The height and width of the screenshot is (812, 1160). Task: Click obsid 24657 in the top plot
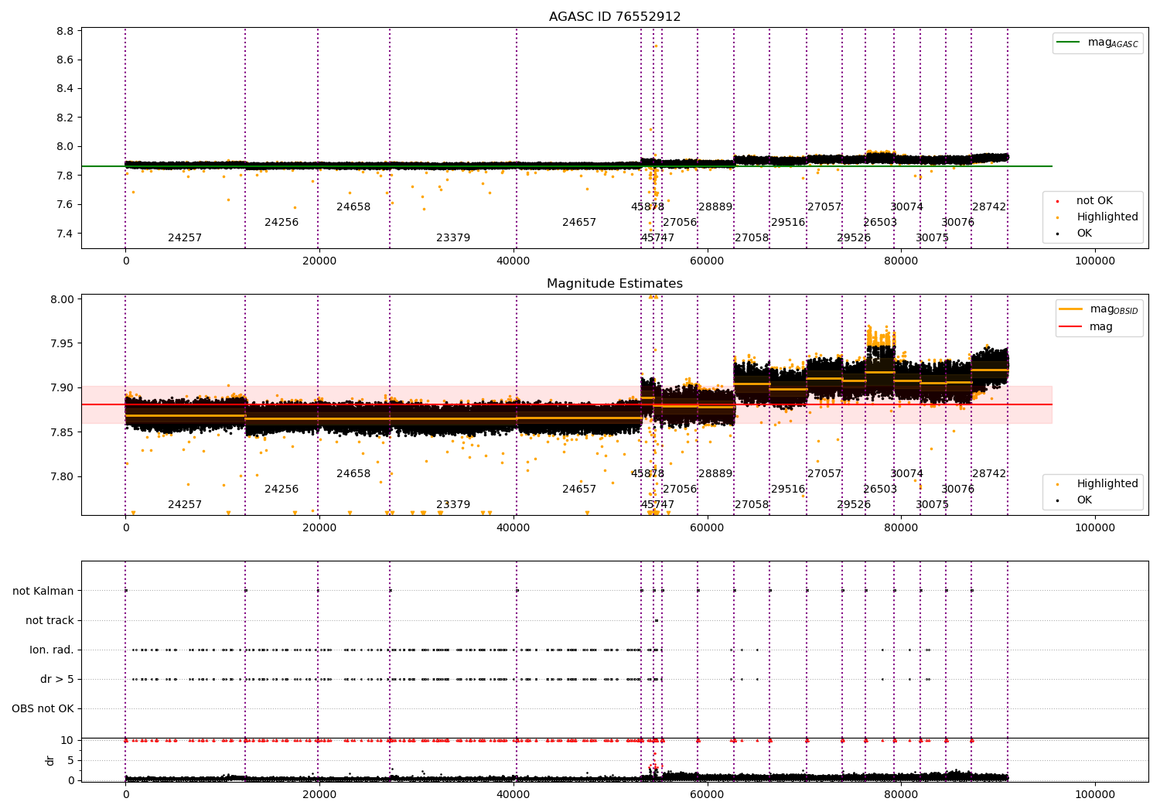pos(579,223)
